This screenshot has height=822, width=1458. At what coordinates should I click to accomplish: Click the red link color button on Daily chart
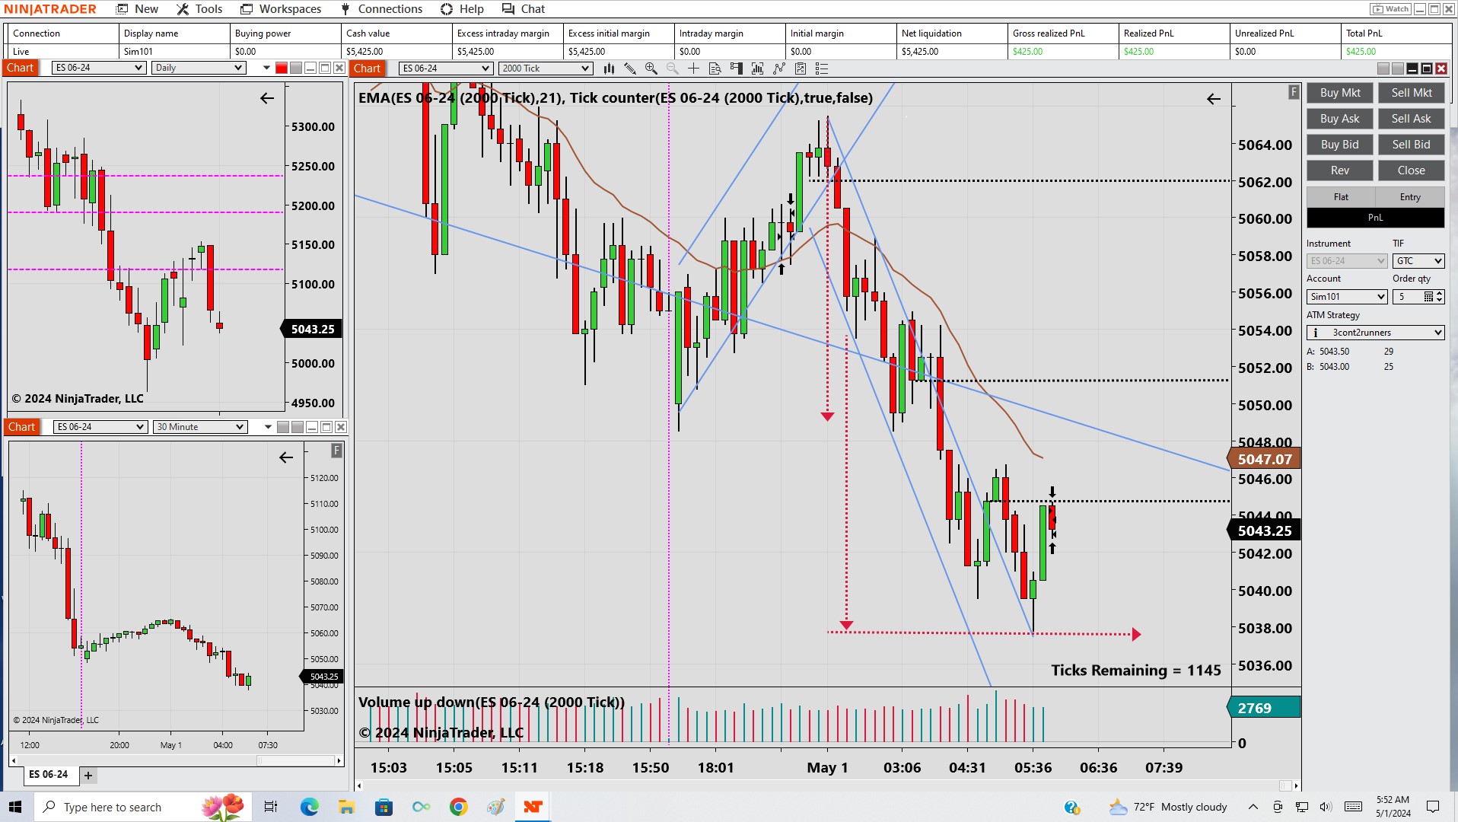282,68
